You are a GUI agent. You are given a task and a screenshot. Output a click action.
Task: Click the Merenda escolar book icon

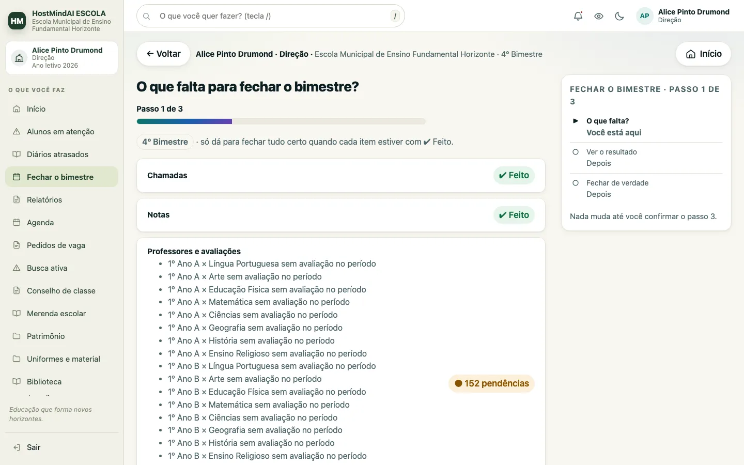click(x=17, y=314)
